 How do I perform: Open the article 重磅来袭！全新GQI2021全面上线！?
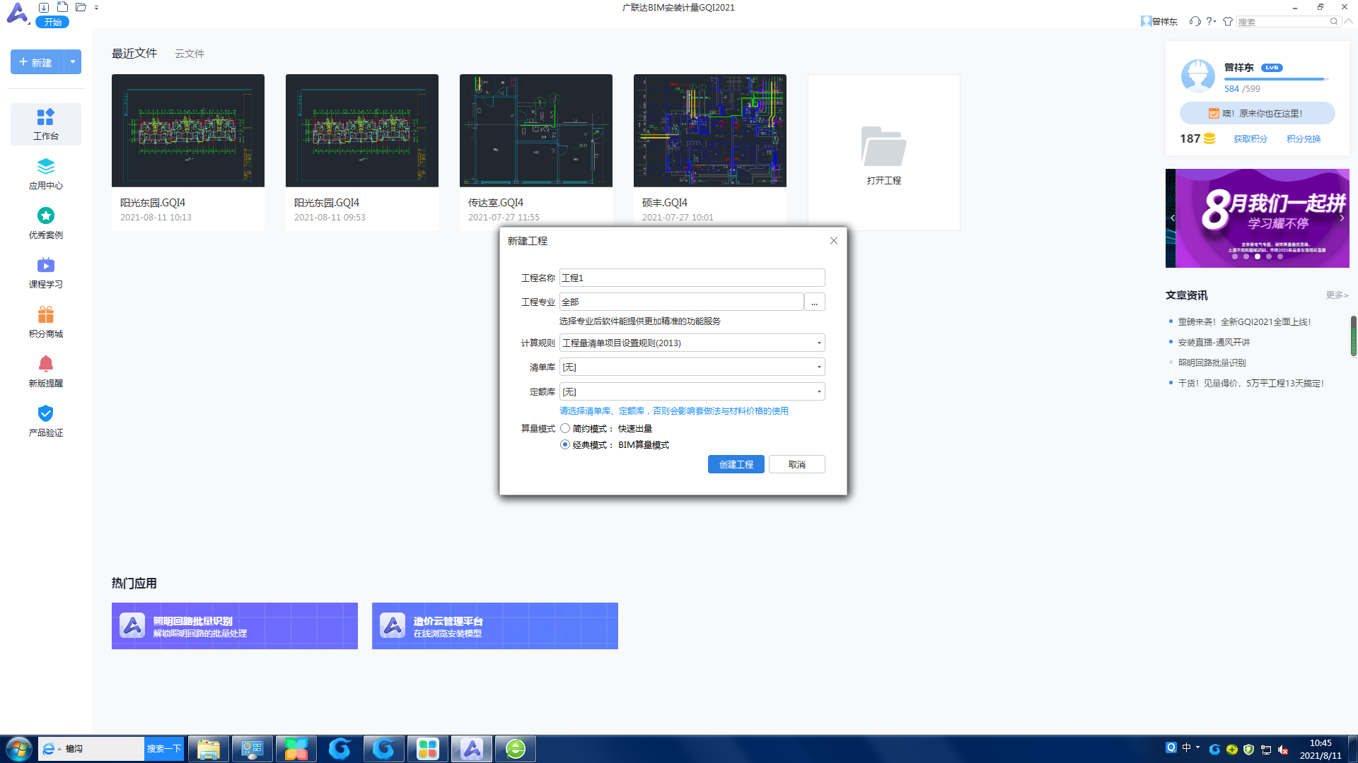pyautogui.click(x=1244, y=322)
